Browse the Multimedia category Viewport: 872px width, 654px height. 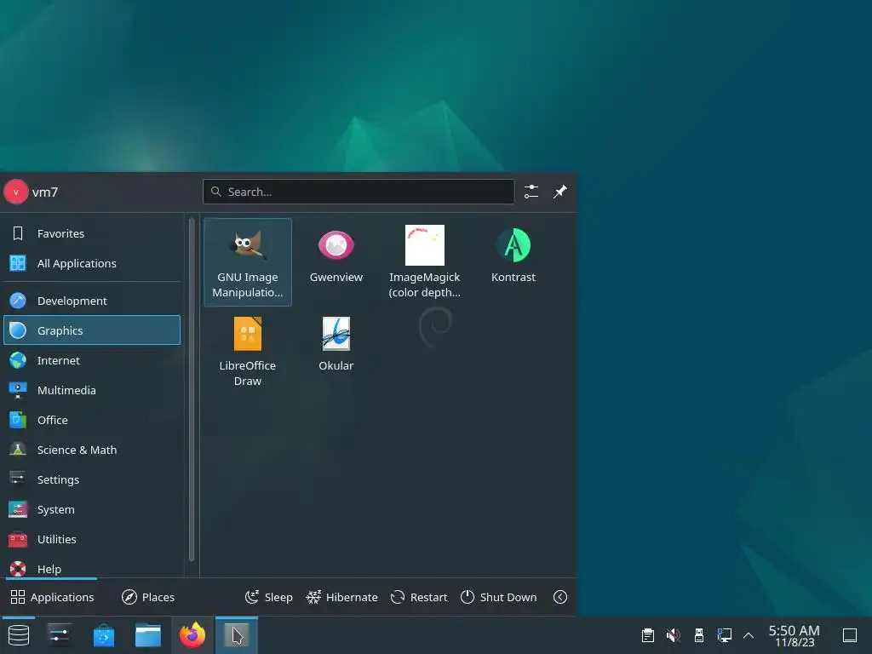click(92, 390)
